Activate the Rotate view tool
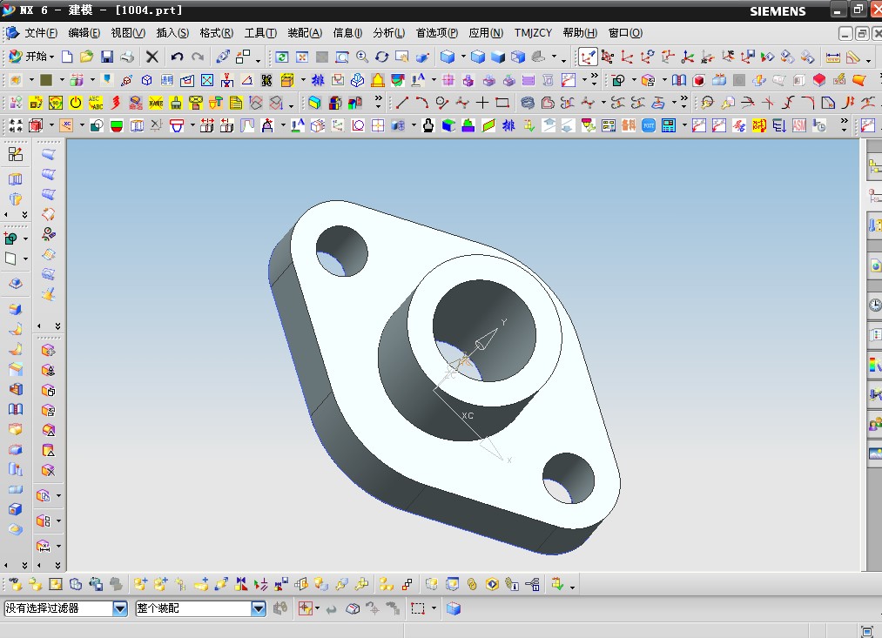Image resolution: width=882 pixels, height=638 pixels. pos(382,57)
